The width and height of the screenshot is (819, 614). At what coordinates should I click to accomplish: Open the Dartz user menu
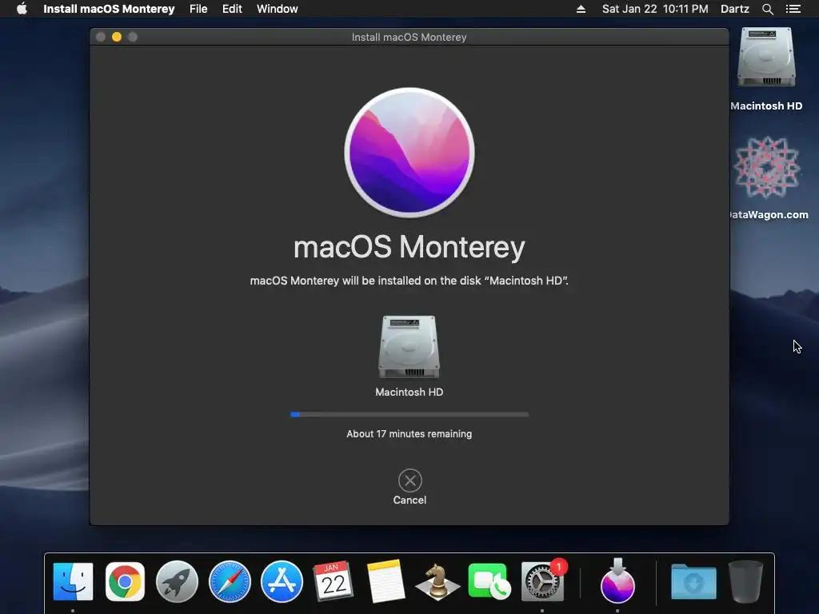pos(734,9)
